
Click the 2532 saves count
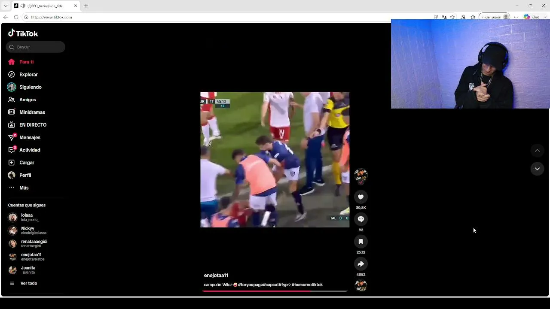pyautogui.click(x=361, y=252)
